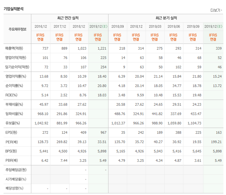The image size is (226, 195).
Task: Click the 최근 연간 실적 header
Action: pyautogui.click(x=68, y=18)
